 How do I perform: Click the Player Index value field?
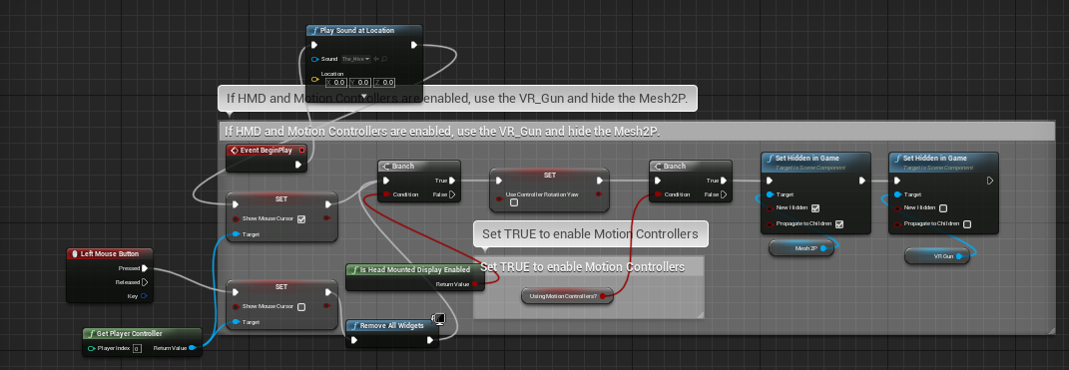point(137,349)
